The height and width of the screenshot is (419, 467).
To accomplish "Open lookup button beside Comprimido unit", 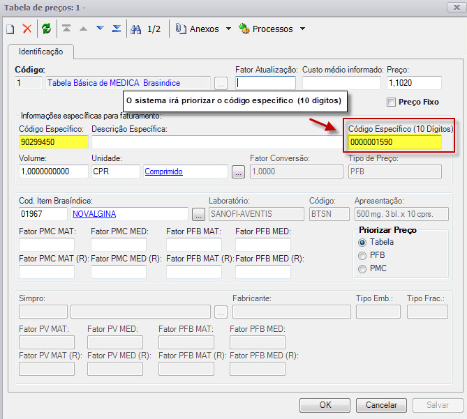I will [238, 172].
